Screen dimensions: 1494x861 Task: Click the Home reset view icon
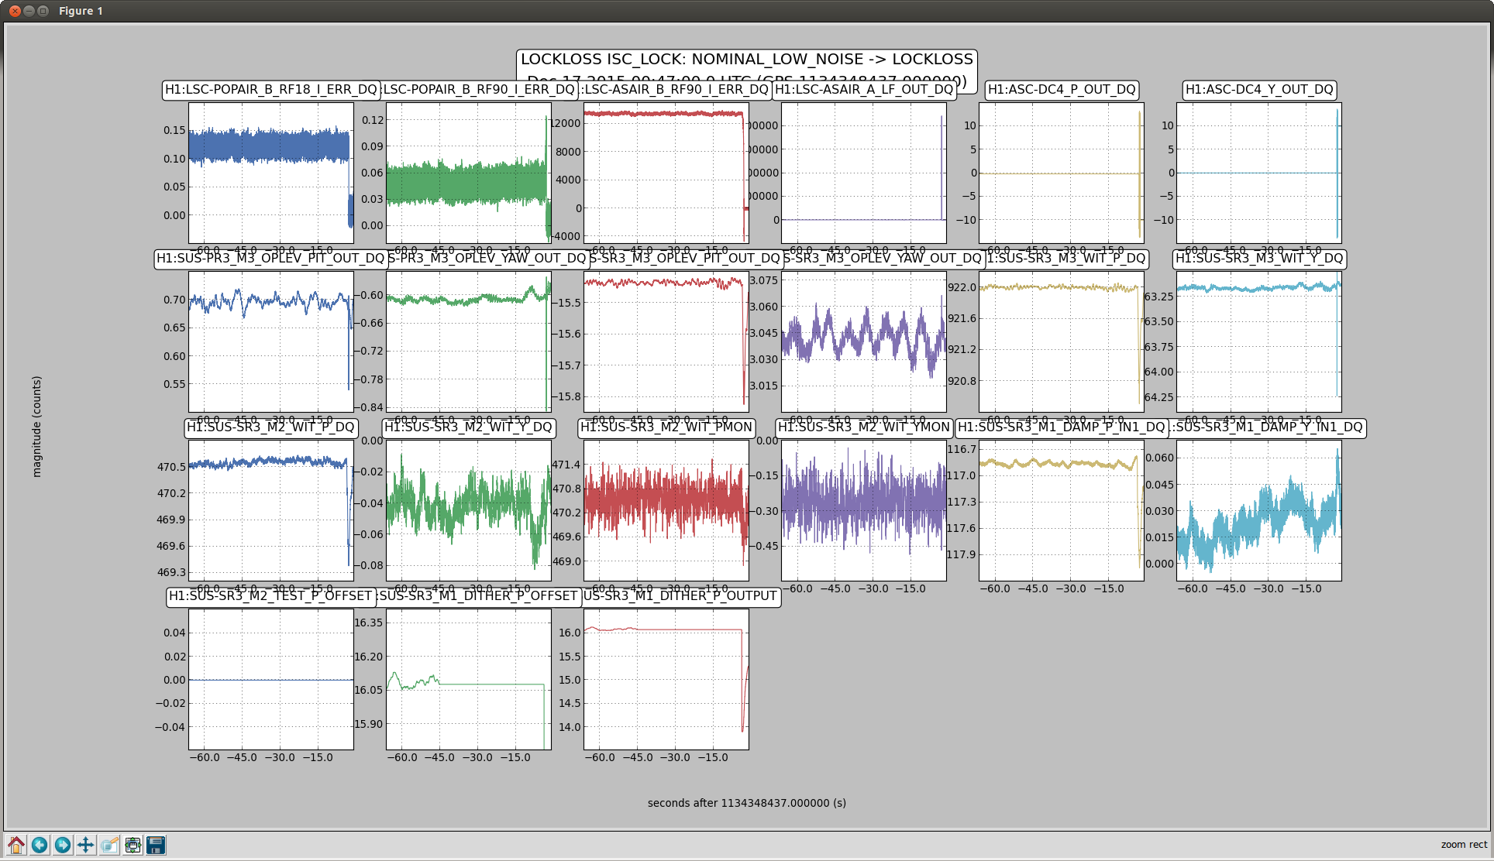coord(16,845)
